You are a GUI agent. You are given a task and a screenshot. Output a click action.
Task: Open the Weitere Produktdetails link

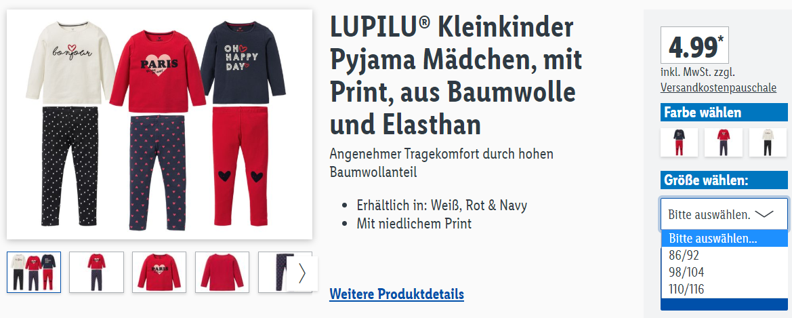pyautogui.click(x=396, y=294)
